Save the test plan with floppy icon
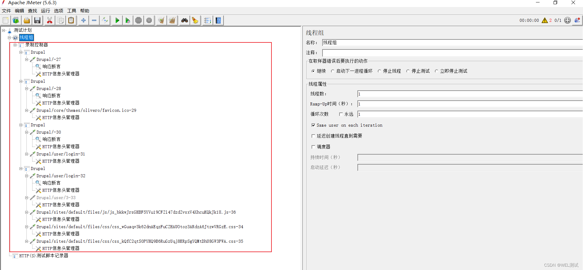The height and width of the screenshot is (270, 583). click(x=37, y=20)
